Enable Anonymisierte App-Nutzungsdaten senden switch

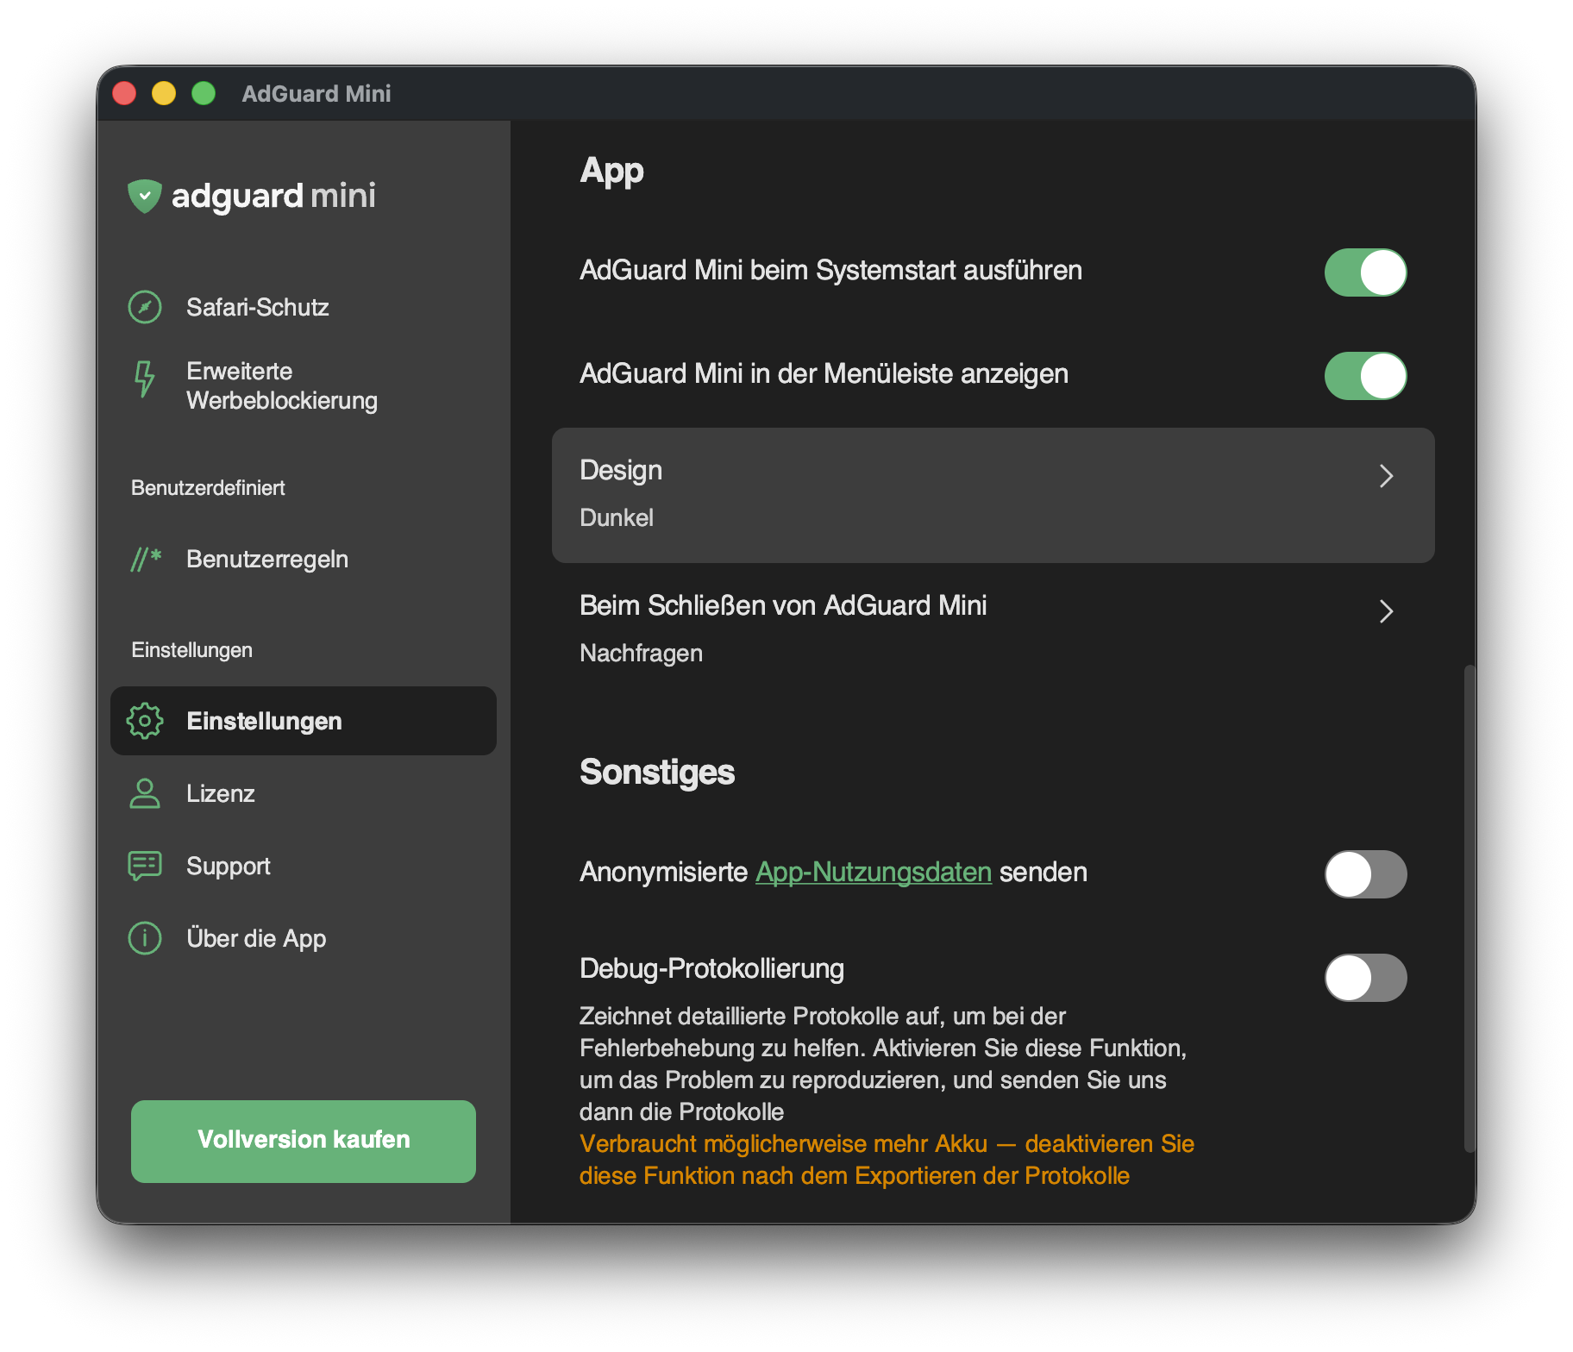click(1365, 874)
